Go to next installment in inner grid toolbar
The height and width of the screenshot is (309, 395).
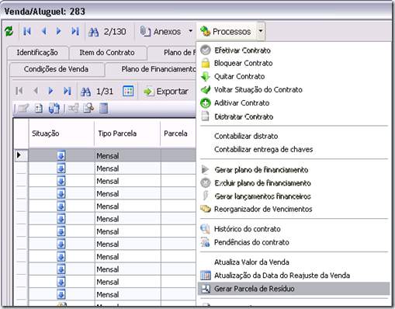pos(51,91)
